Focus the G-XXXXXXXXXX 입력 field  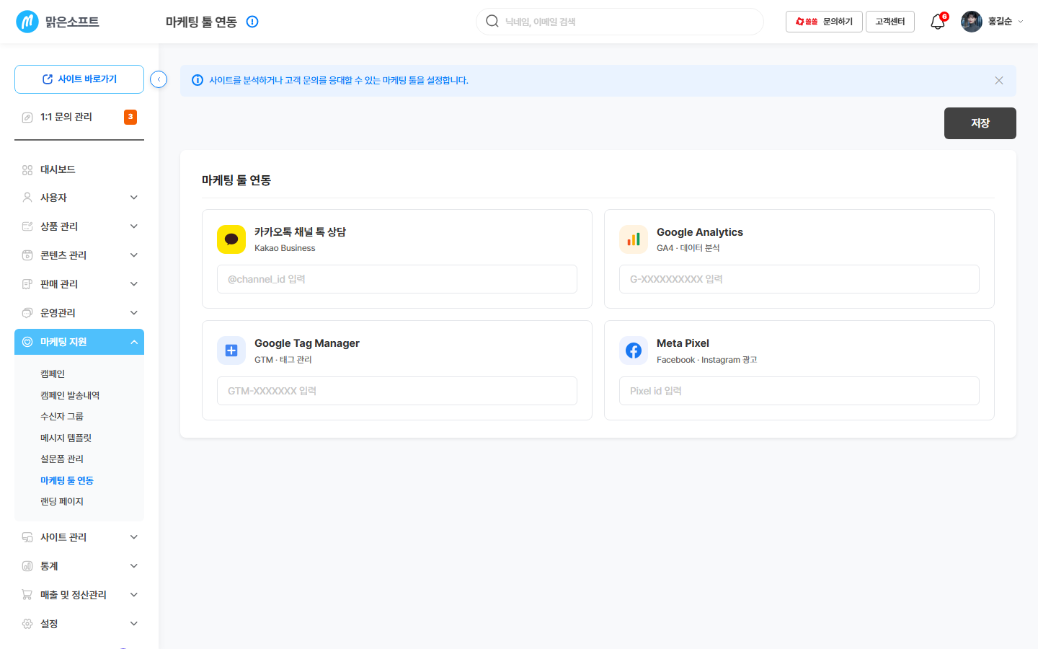pyautogui.click(x=799, y=279)
